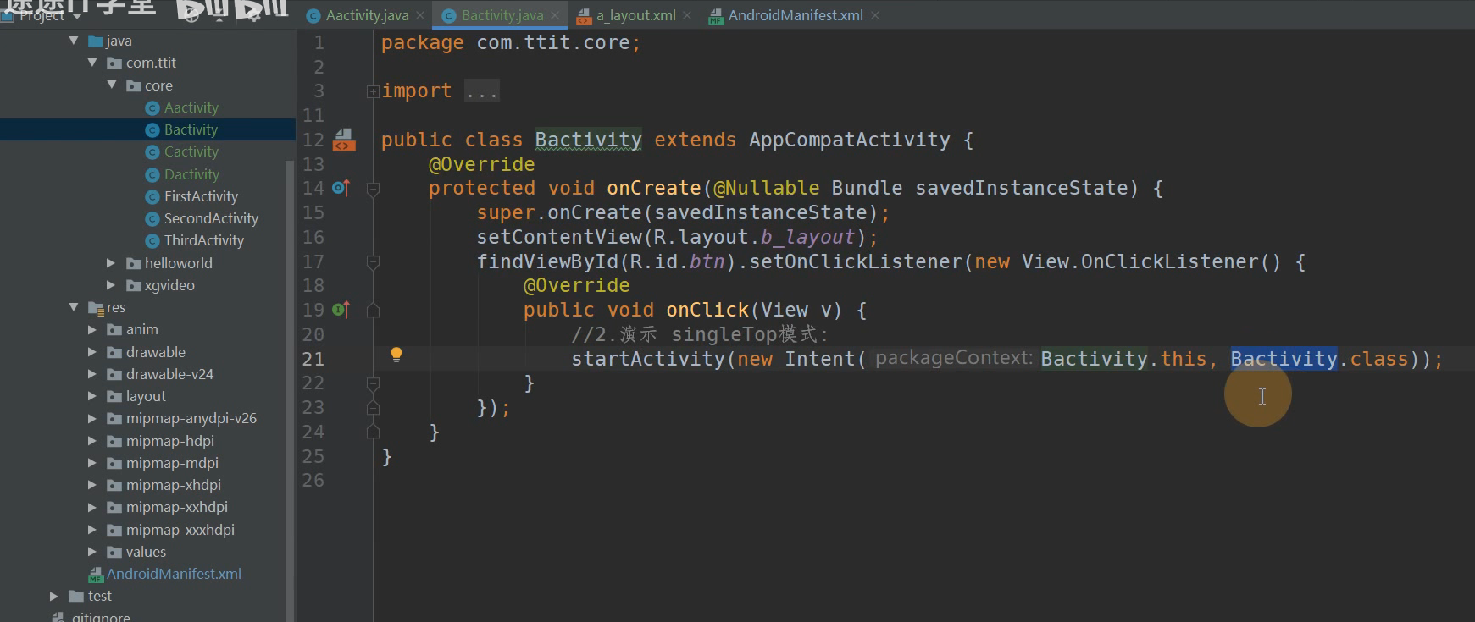This screenshot has width=1475, height=622.
Task: Click line number 21 in the gutter
Action: pyautogui.click(x=313, y=359)
